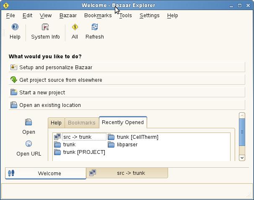Click the folder icon beside trunk [PROJECT]
This screenshot has height=200, width=254.
(x=57, y=152)
